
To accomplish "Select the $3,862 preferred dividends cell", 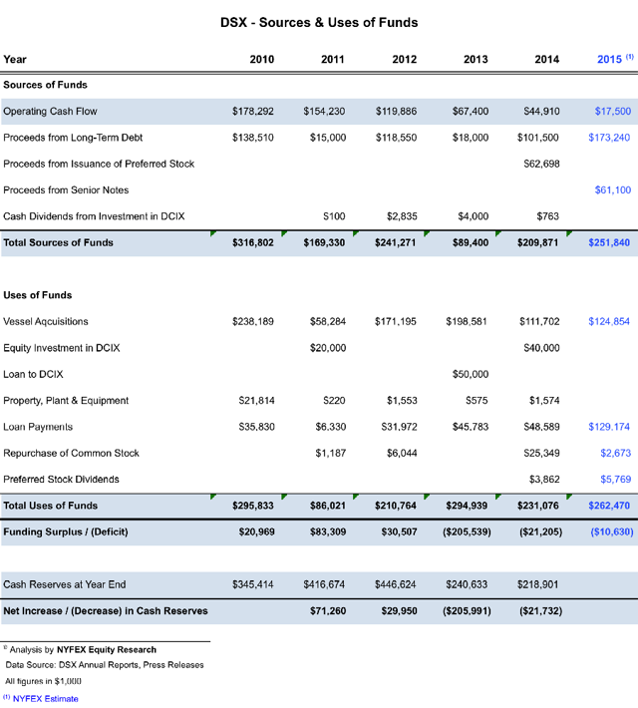I will [544, 479].
